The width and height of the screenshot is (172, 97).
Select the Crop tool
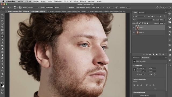pos(2,27)
